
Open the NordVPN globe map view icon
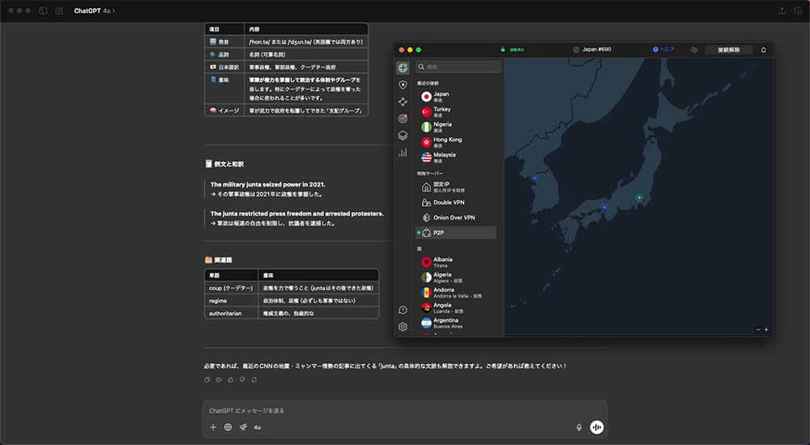(403, 68)
